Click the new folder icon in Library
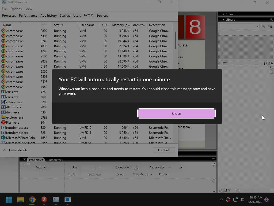The height and width of the screenshot is (206, 274). [x=225, y=190]
